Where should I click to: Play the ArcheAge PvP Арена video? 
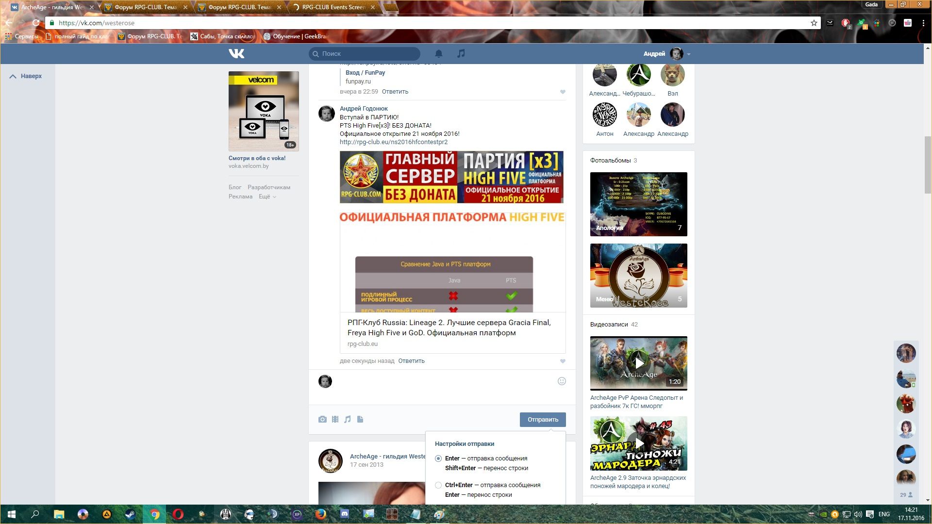(639, 363)
